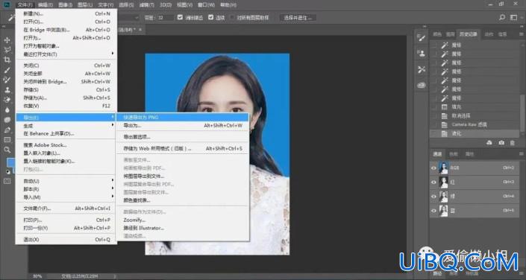This screenshot has height=280, width=526.
Task: Open the 导出 submenu entry
Action: [x=66, y=117]
